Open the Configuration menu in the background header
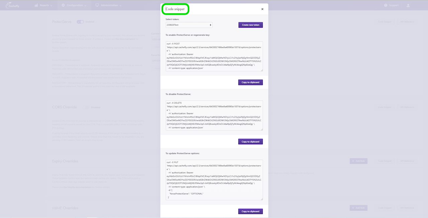The image size is (428, 218). 74,5
